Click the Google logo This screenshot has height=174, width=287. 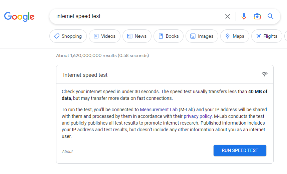[19, 16]
